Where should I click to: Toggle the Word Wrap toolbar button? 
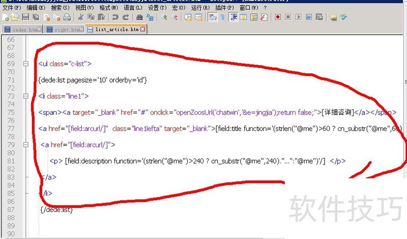(x=213, y=17)
